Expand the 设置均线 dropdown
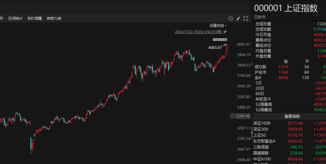 click(218, 25)
